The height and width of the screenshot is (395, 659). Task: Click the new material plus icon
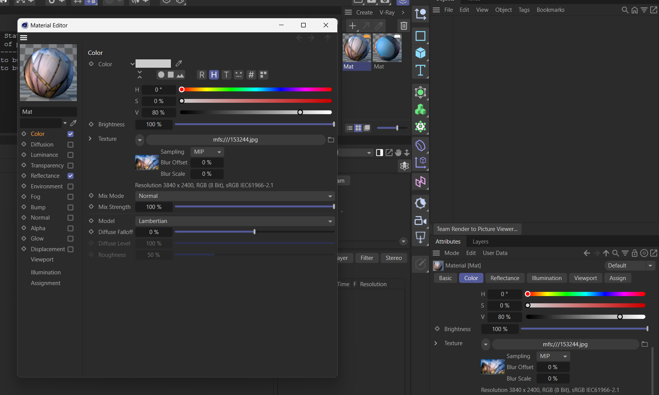click(353, 26)
